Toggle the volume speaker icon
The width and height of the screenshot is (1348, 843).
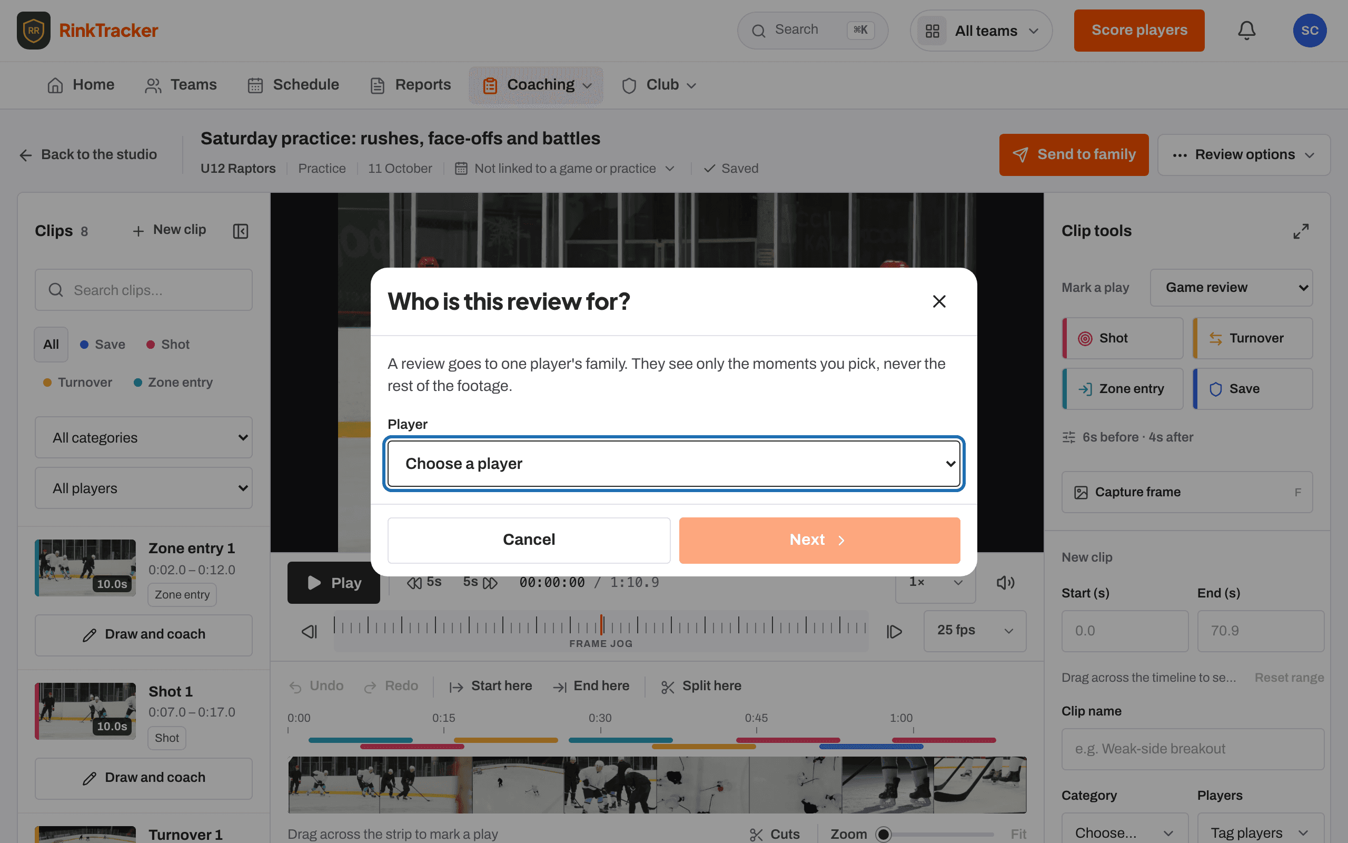(x=1005, y=583)
